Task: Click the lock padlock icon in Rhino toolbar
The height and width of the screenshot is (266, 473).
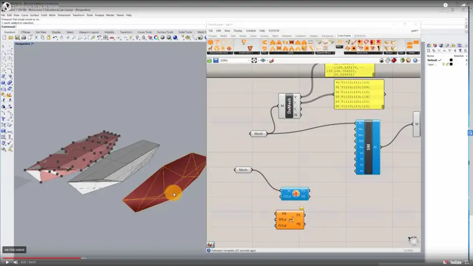Action: click(143, 38)
